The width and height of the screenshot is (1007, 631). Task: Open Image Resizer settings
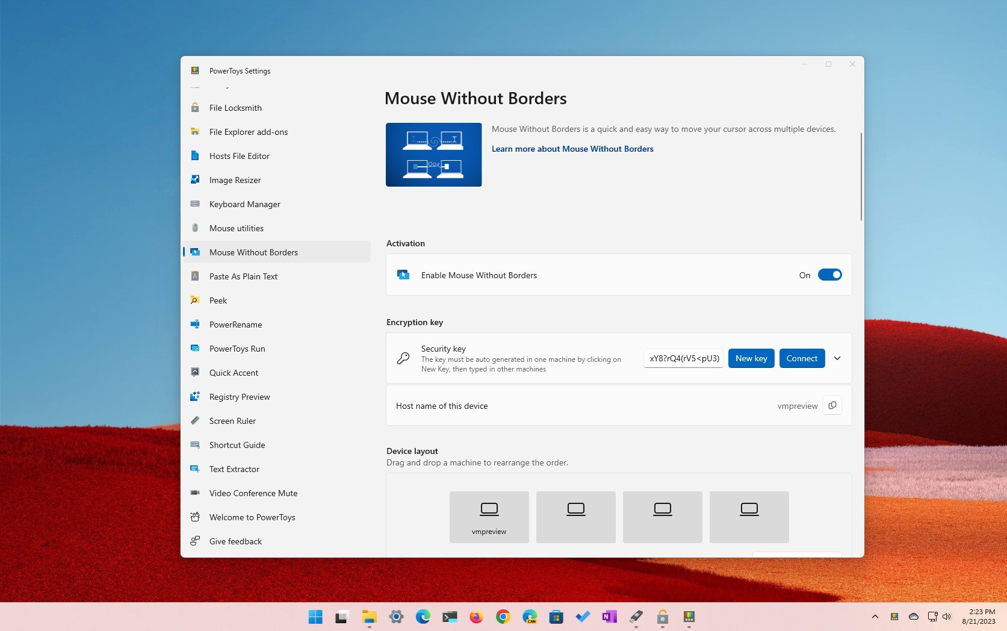tap(235, 180)
